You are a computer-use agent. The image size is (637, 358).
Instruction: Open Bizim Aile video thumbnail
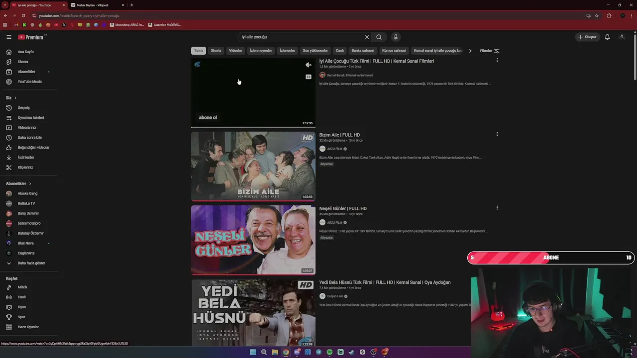(x=253, y=166)
